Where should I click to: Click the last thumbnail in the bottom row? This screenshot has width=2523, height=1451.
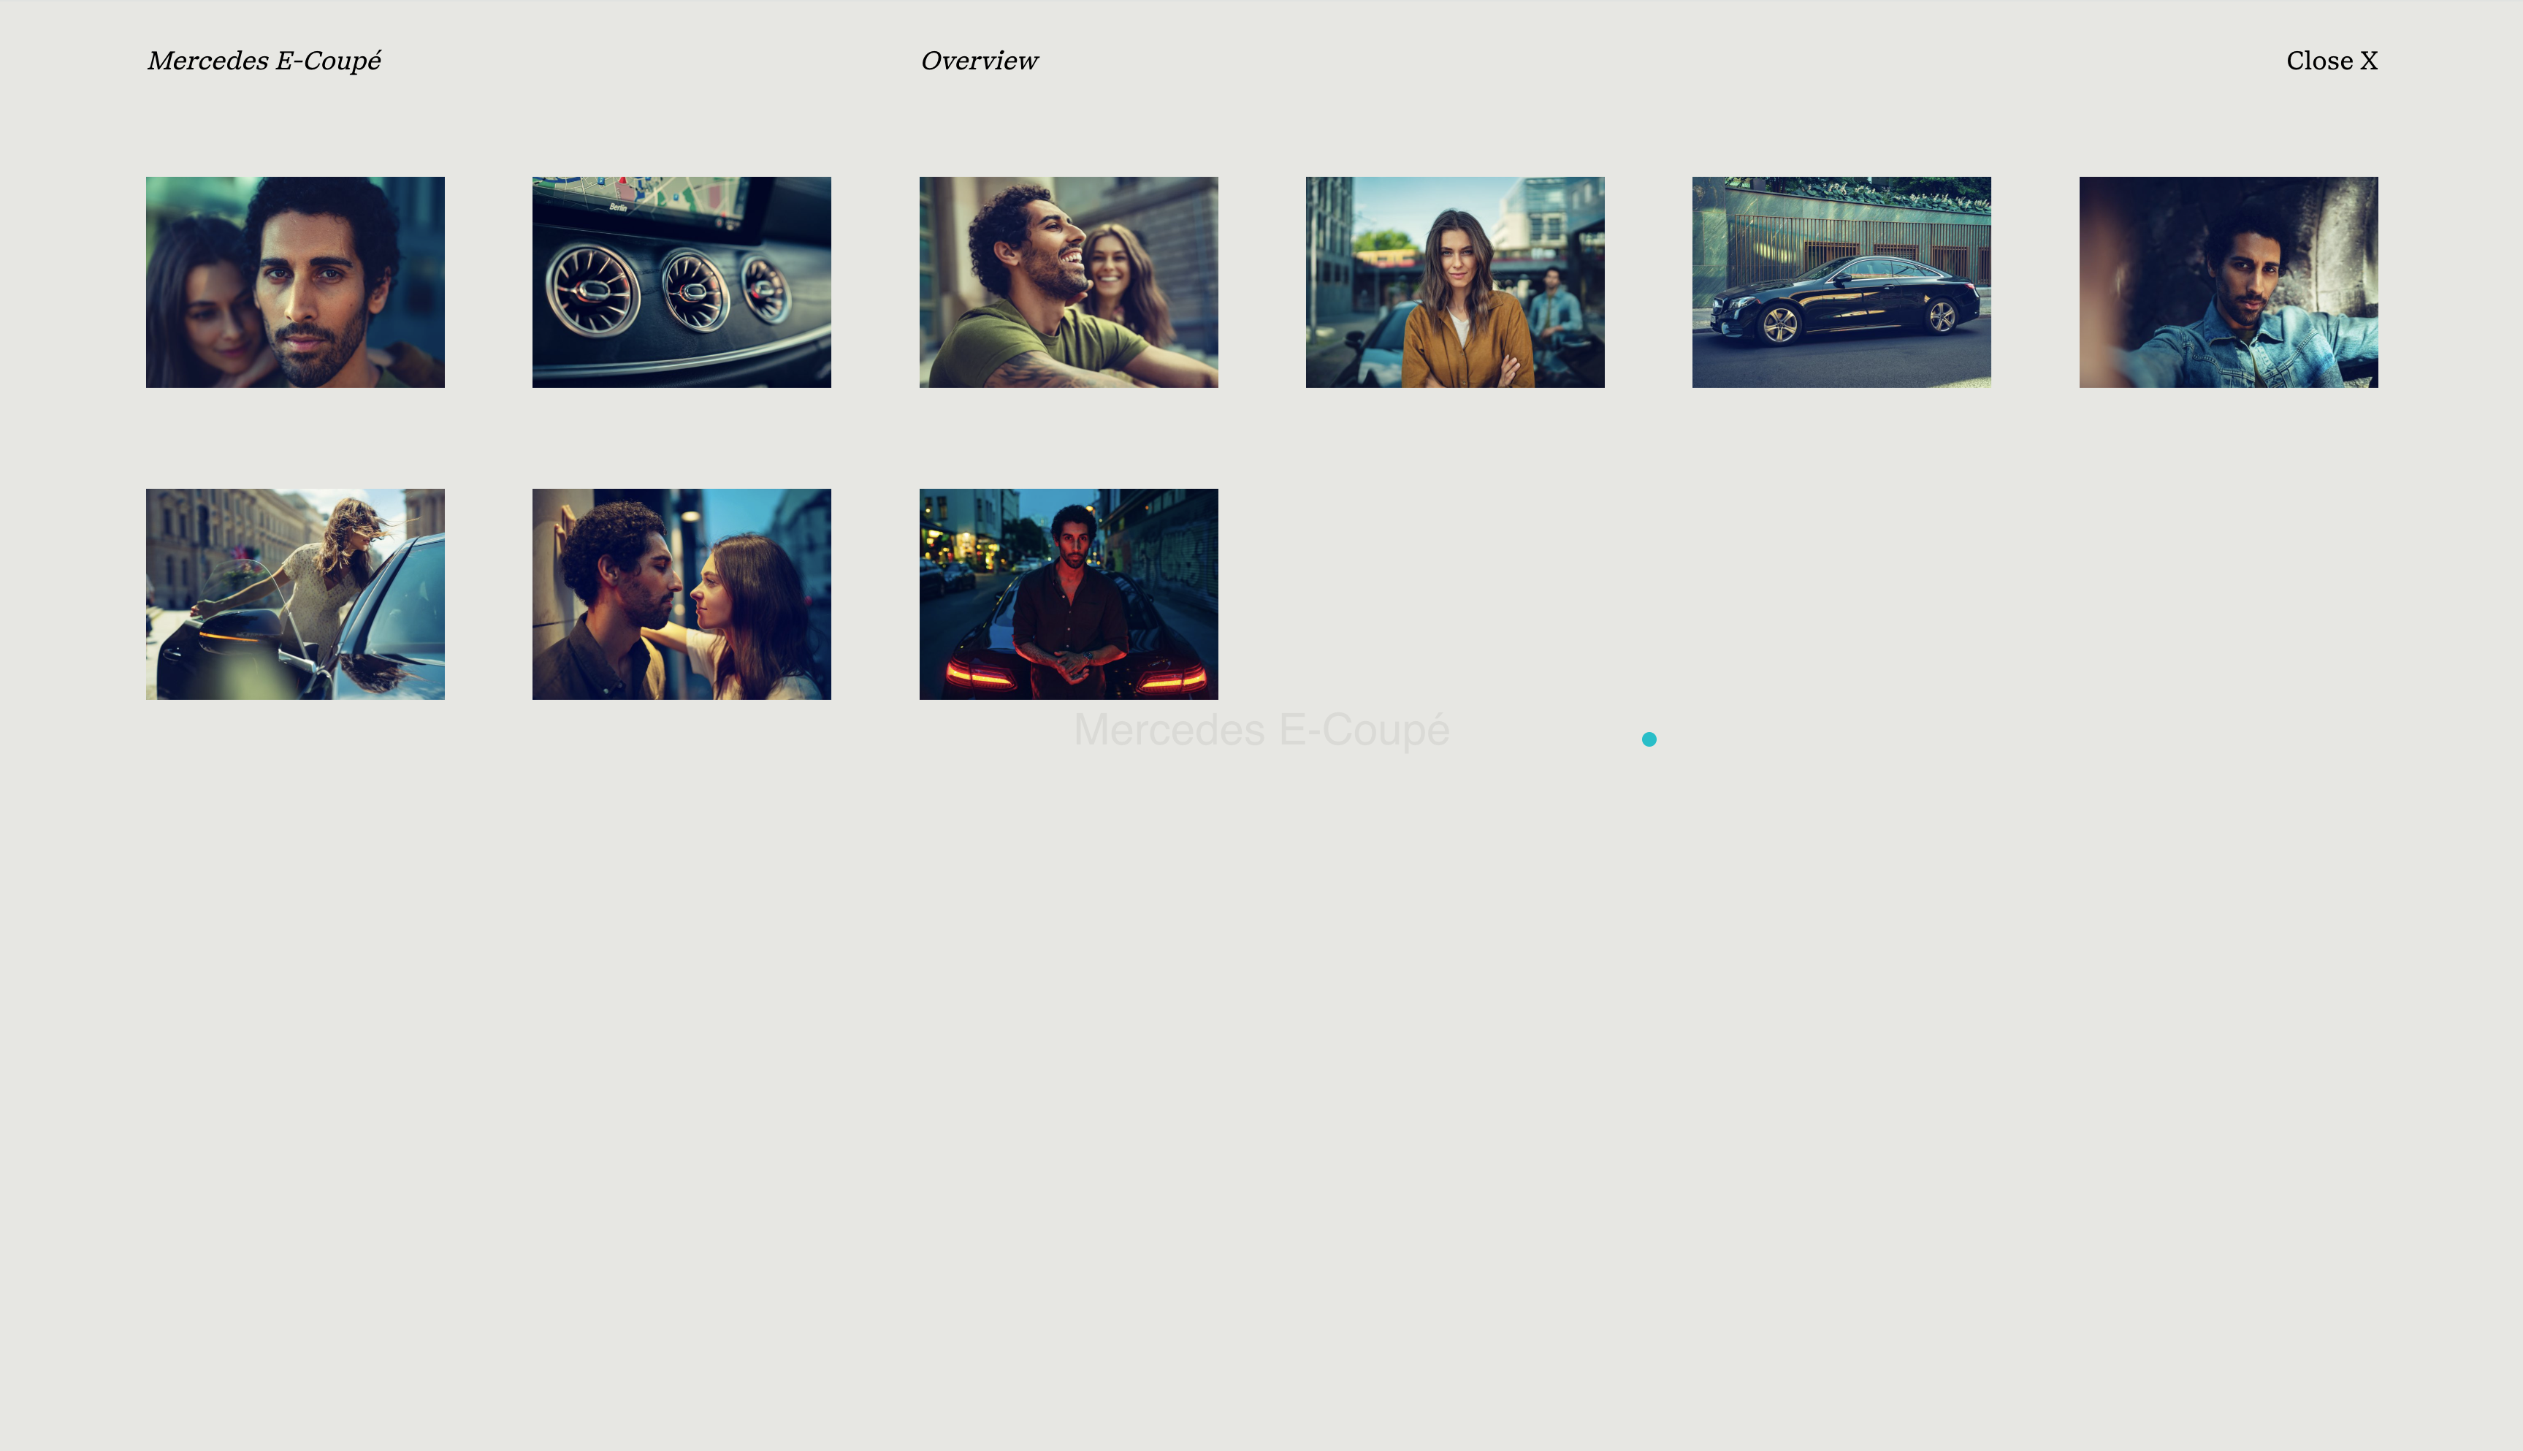[1068, 594]
